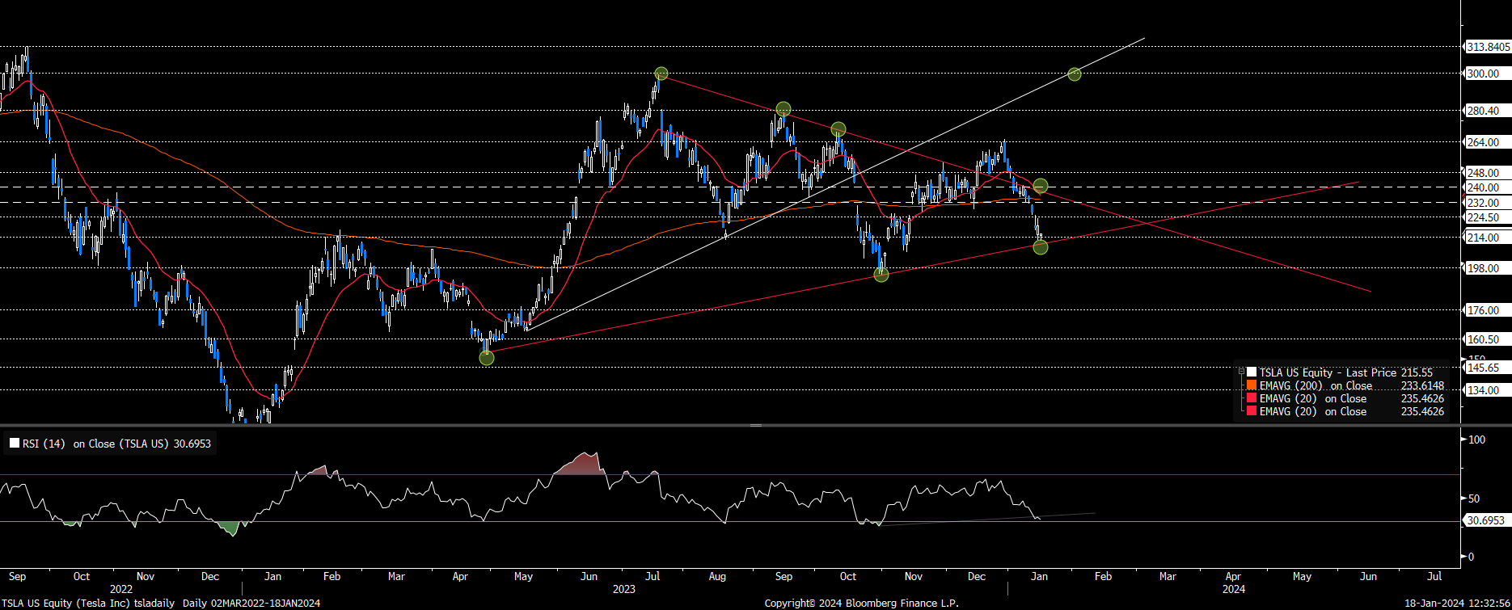Click the Copyright 2024 Bloomberg Finance L.P. text
Viewport: 1512px width, 610px height.
pyautogui.click(x=862, y=603)
